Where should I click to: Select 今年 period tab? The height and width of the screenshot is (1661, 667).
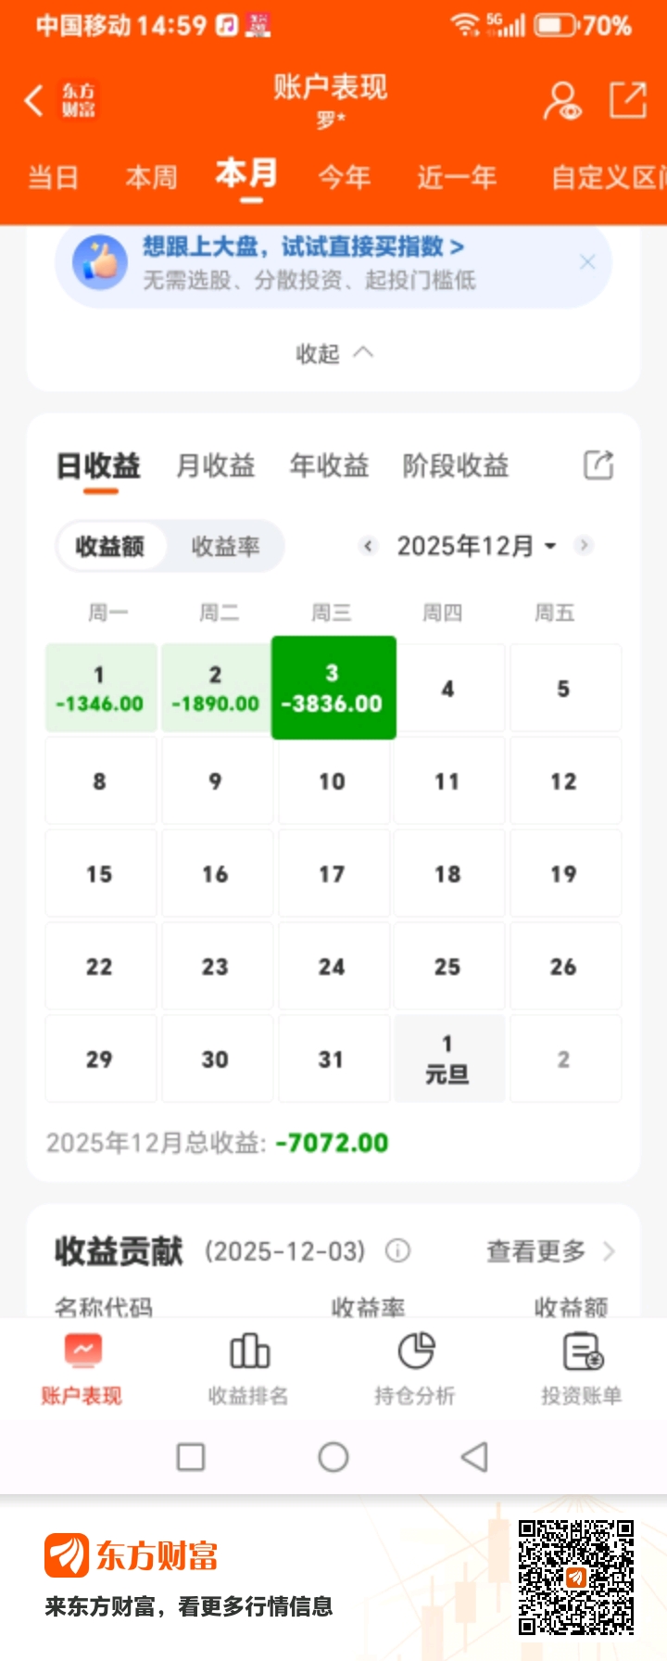coord(344,176)
